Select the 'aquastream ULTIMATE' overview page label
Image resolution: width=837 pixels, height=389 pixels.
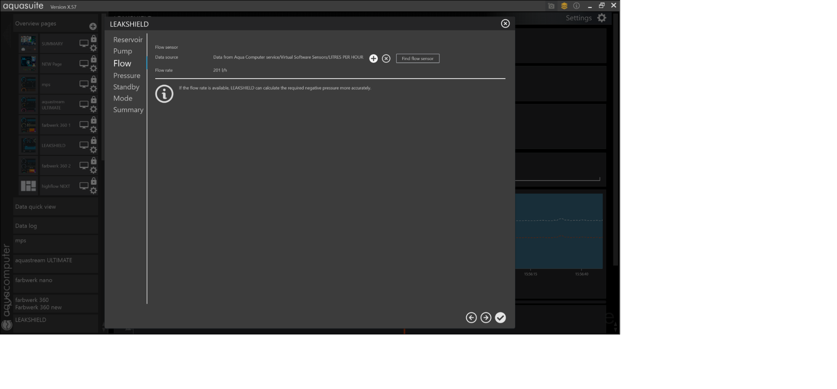pyautogui.click(x=53, y=105)
